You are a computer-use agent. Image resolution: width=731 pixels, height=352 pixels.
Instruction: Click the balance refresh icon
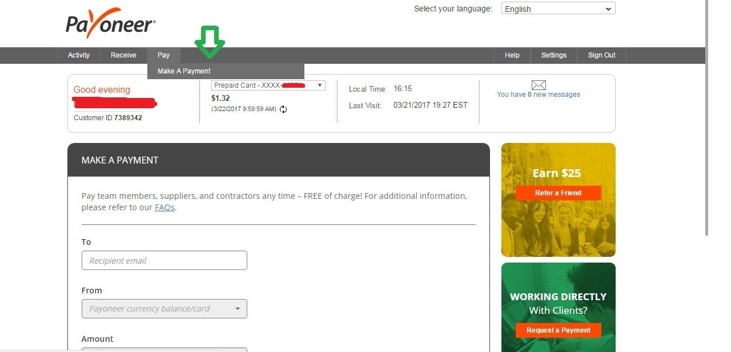283,109
